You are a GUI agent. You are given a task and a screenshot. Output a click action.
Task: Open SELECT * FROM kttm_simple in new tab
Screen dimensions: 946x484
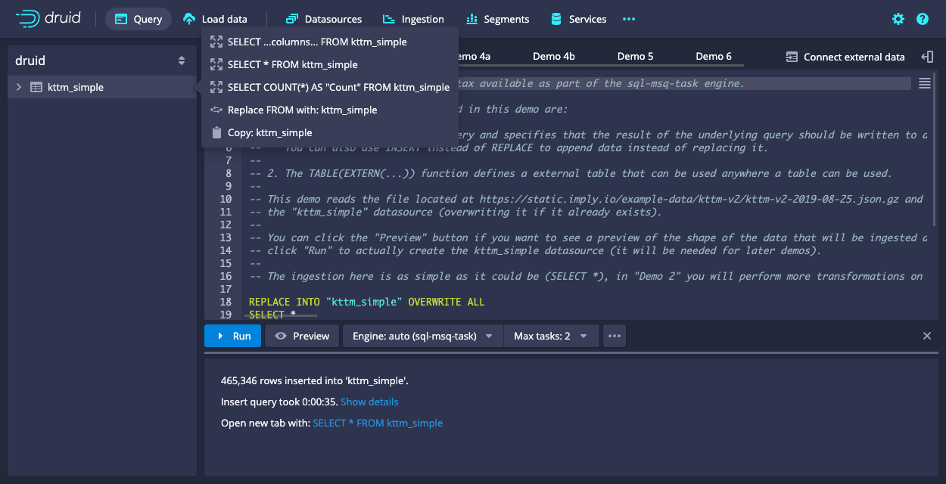(x=378, y=423)
